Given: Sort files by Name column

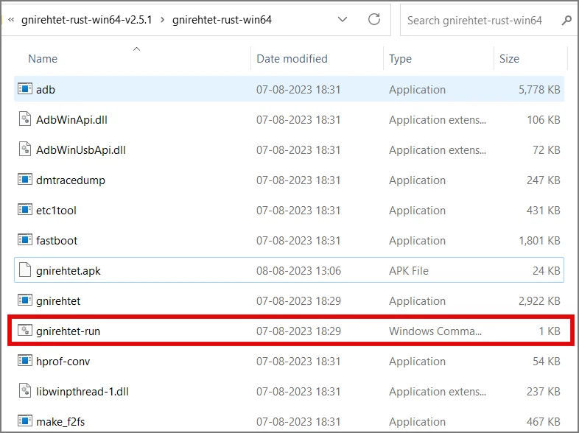Looking at the screenshot, I should (43, 59).
